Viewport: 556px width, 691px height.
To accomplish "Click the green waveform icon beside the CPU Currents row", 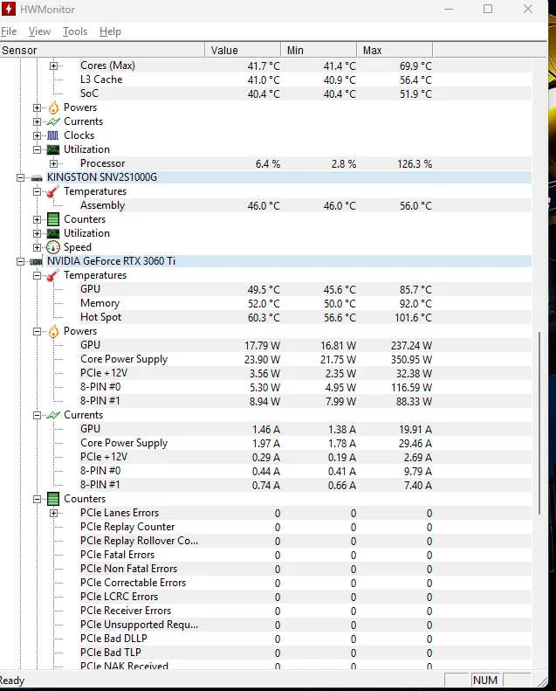I will 53,121.
